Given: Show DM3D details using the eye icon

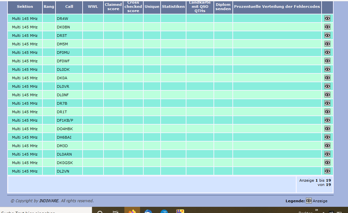Looking at the screenshot, I should pyautogui.click(x=327, y=145).
